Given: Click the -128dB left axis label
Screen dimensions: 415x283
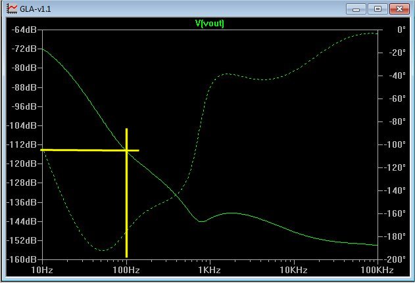Looking at the screenshot, I should (22, 183).
